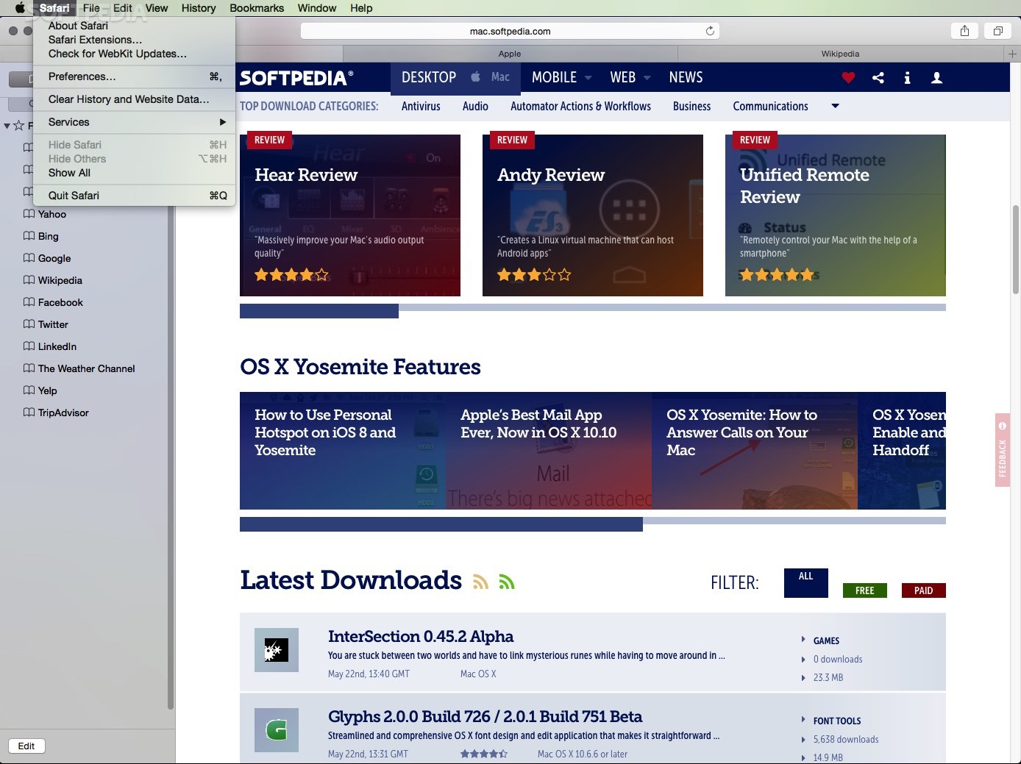Open the FONT TOOLS category link
The image size is (1021, 764).
tap(837, 721)
